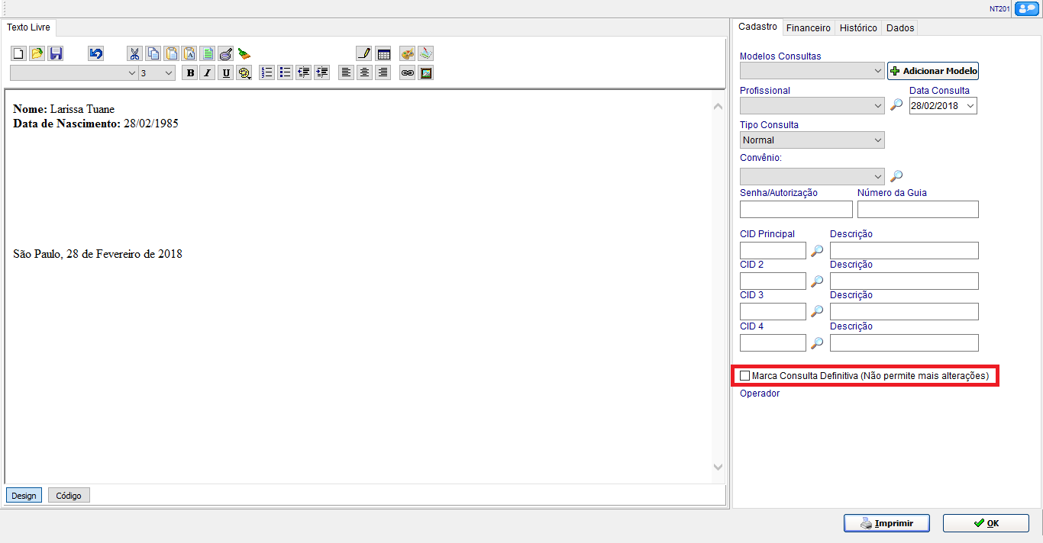Toggle bold formatting
Image resolution: width=1043 pixels, height=543 pixels.
coord(189,73)
